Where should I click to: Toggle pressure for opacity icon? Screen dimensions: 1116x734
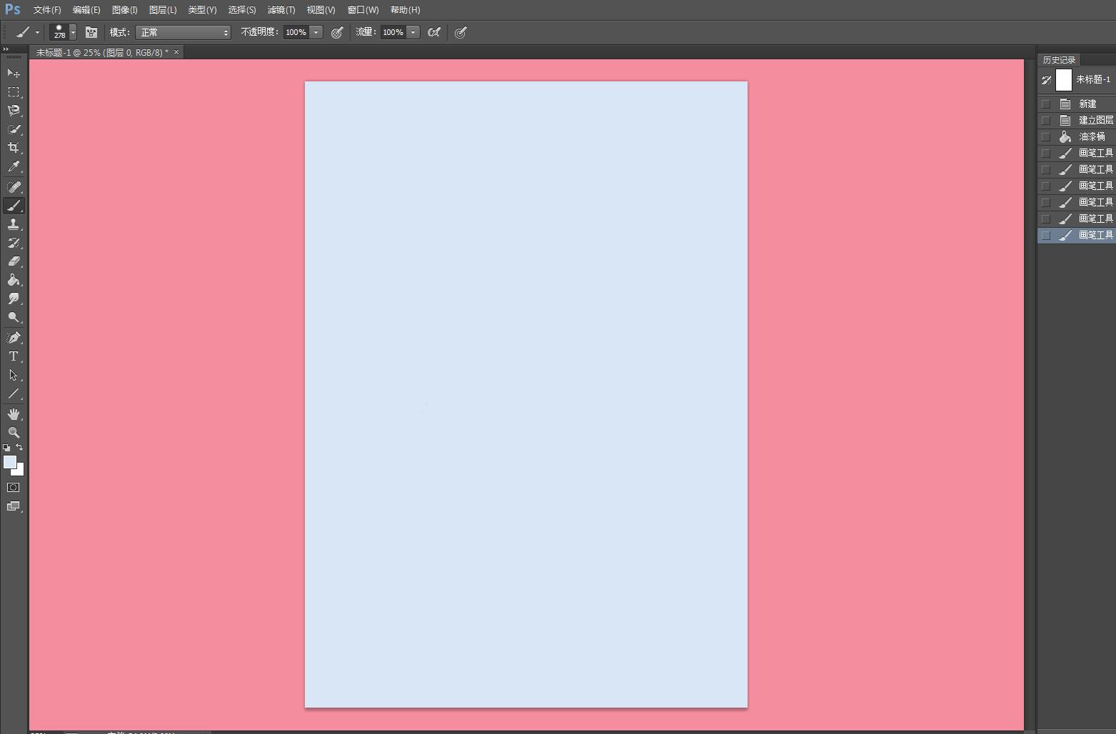337,32
